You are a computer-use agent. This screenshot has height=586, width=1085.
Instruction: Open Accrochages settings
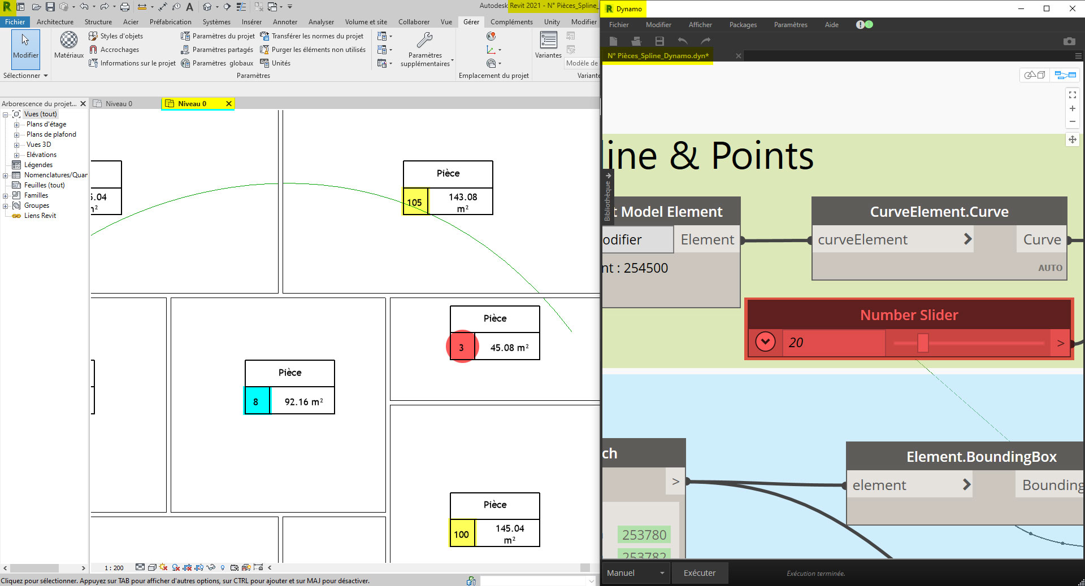[x=114, y=50]
